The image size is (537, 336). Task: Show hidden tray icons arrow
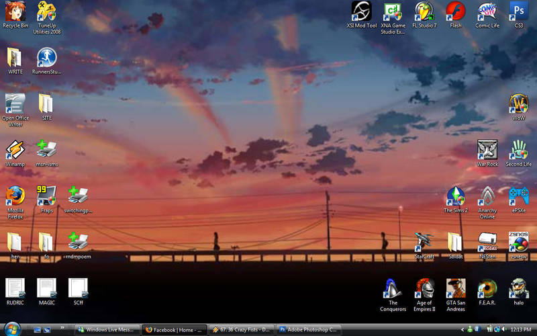(462, 330)
